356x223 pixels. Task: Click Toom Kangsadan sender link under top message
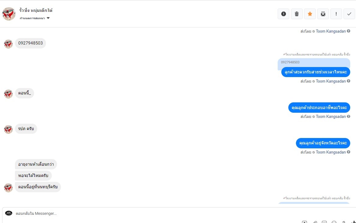[x=331, y=31]
